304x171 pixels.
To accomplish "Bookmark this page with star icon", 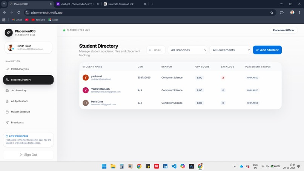I will tap(272, 12).
